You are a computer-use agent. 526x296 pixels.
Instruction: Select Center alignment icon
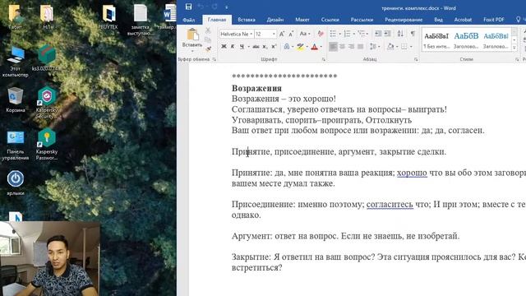[342, 46]
